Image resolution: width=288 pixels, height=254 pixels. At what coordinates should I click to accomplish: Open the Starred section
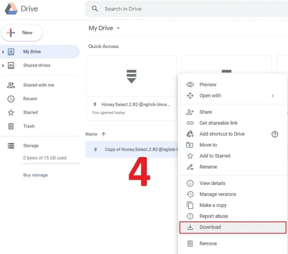coord(31,112)
